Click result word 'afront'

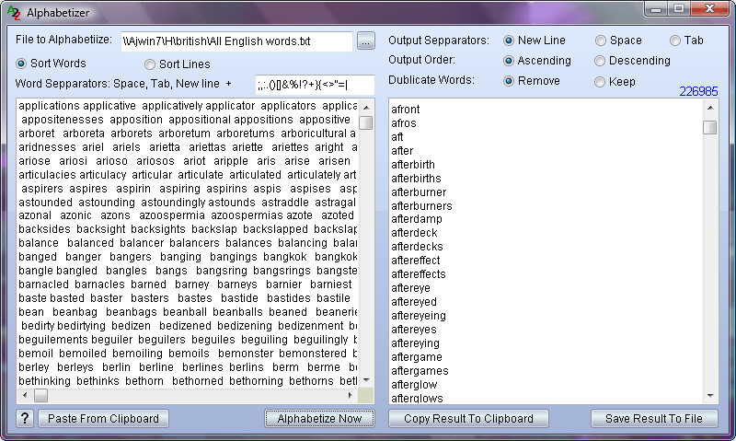point(406,110)
